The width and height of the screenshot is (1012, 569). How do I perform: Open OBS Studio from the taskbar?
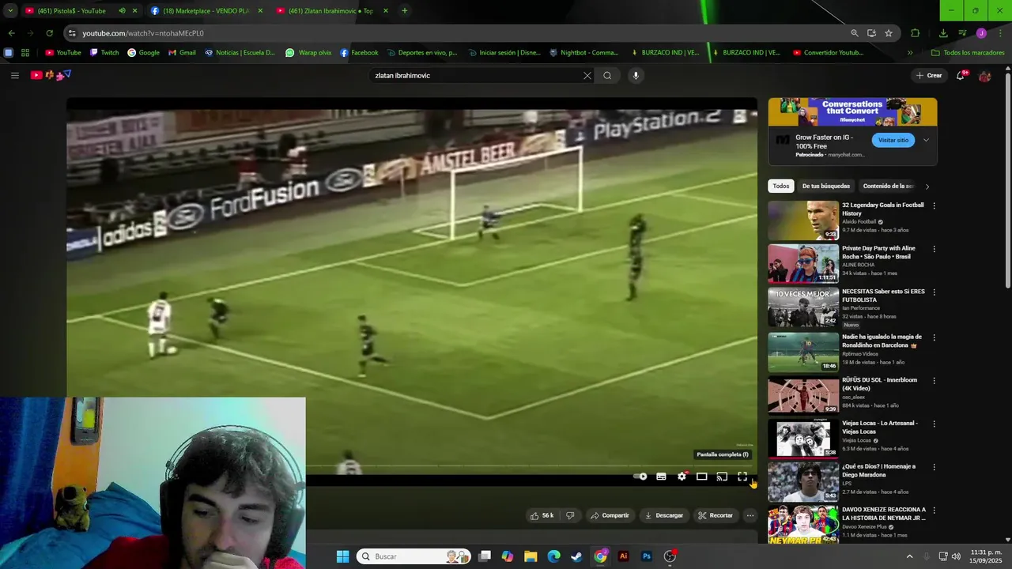point(670,556)
